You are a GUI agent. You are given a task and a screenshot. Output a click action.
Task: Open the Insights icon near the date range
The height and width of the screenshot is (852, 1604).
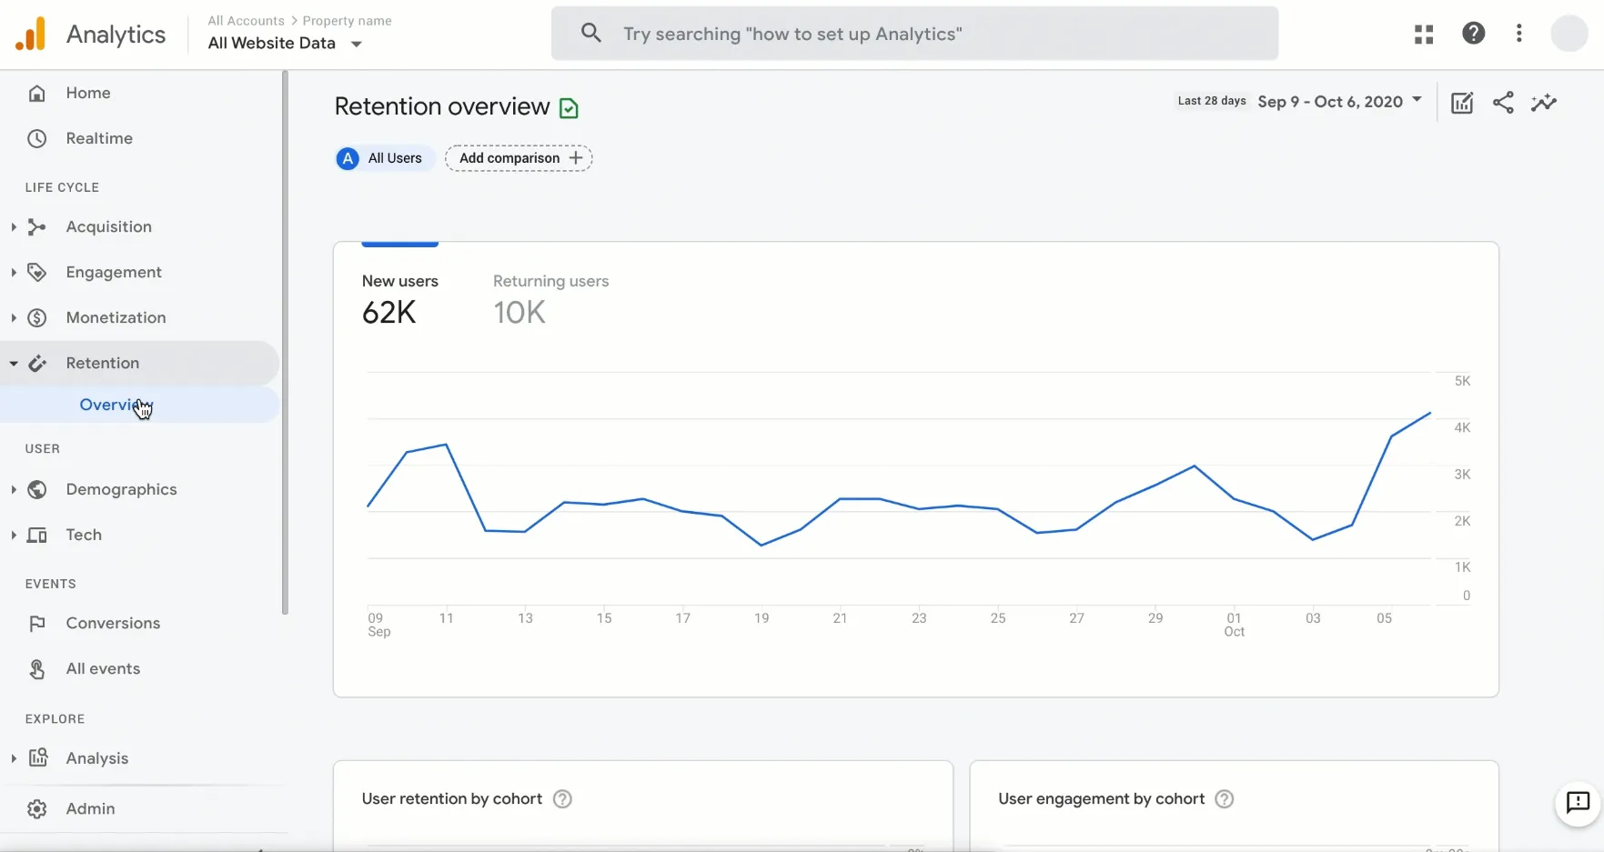(x=1544, y=103)
